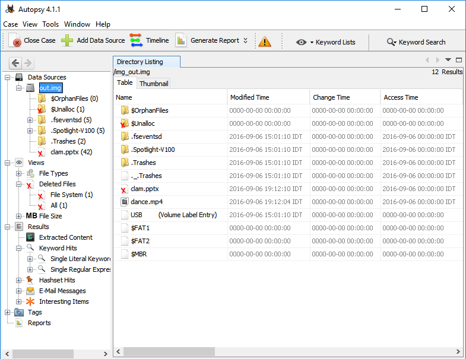Open the Keyword Search magnifier

391,42
